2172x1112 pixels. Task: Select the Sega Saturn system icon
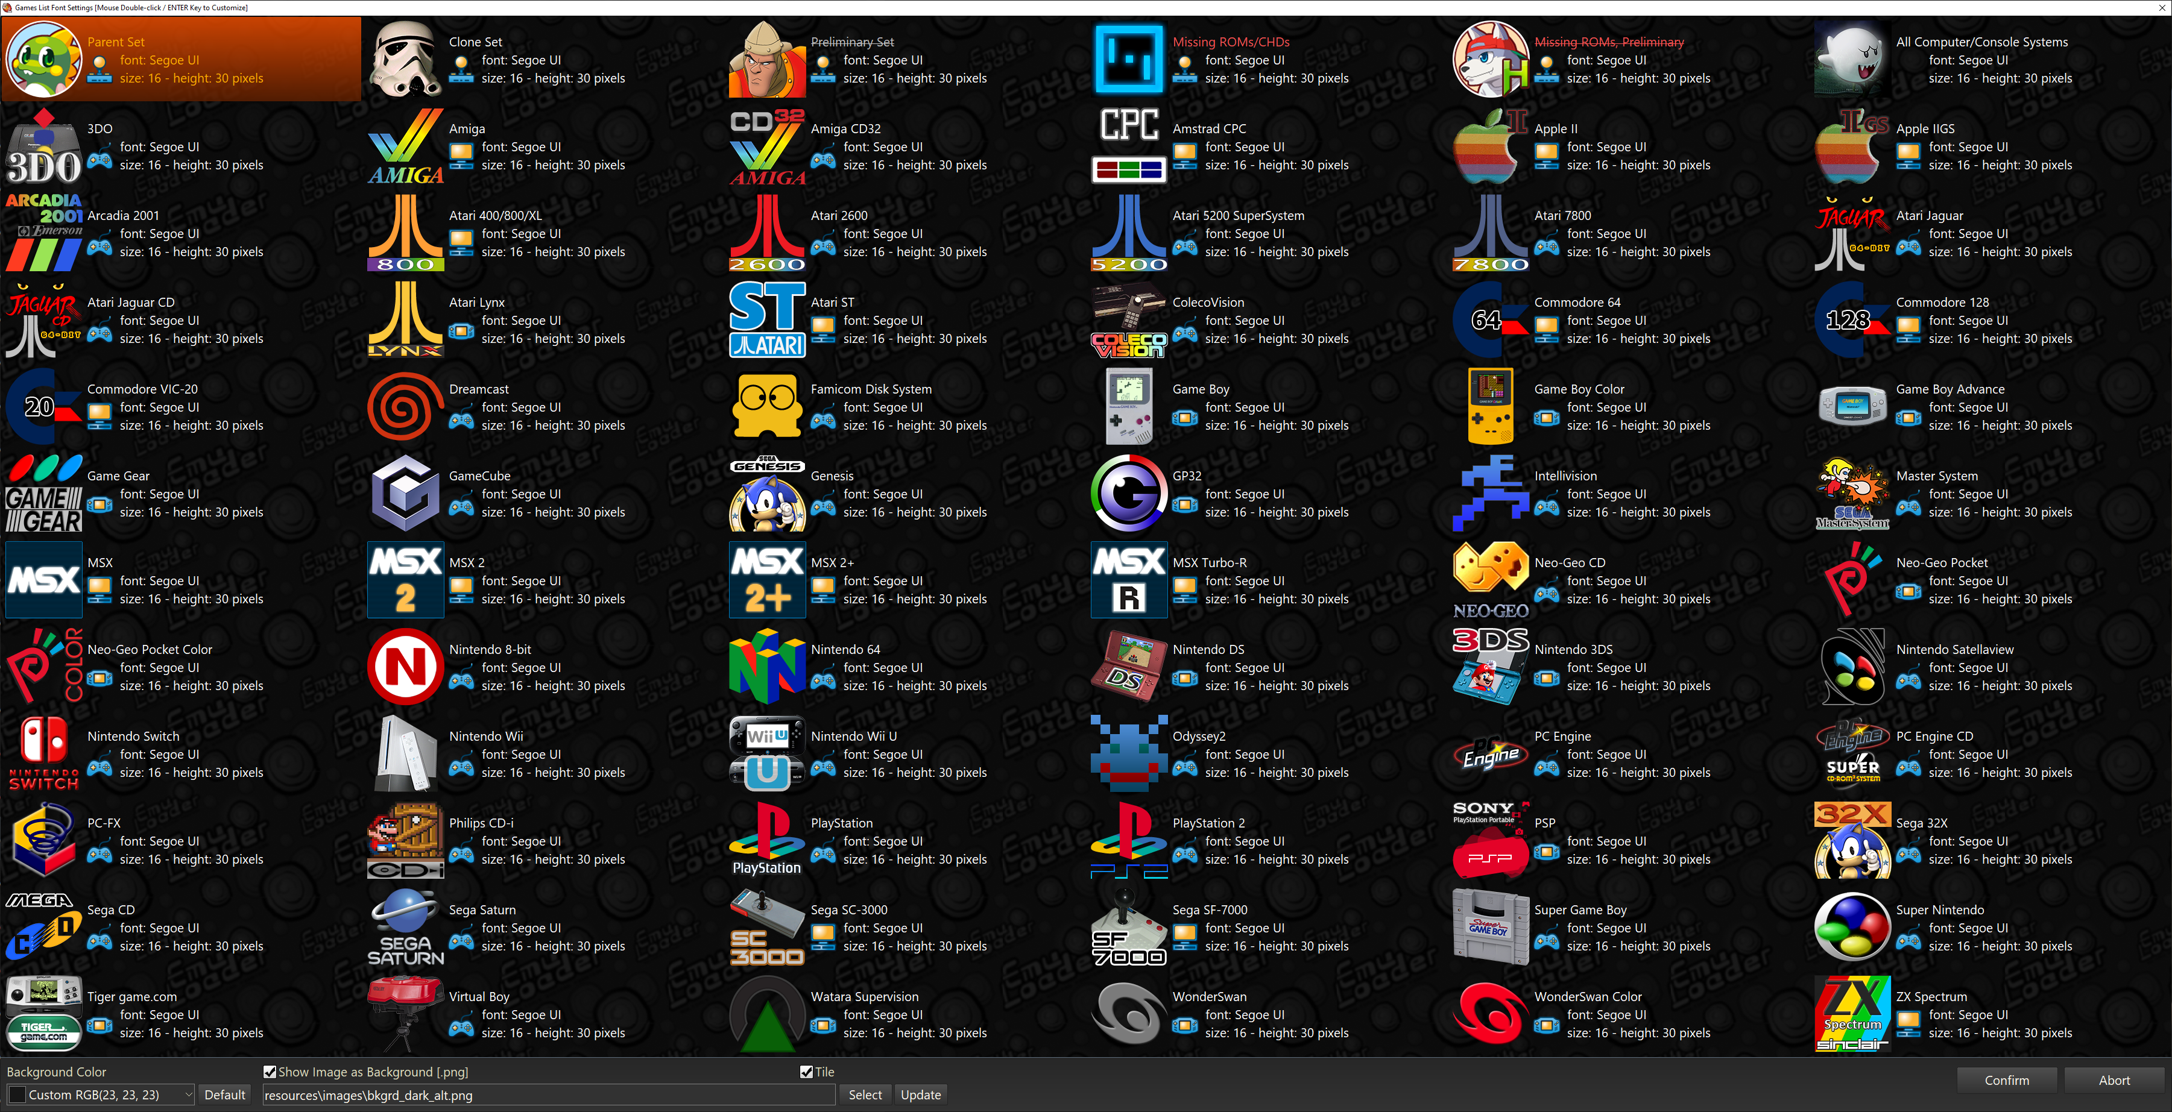[406, 928]
